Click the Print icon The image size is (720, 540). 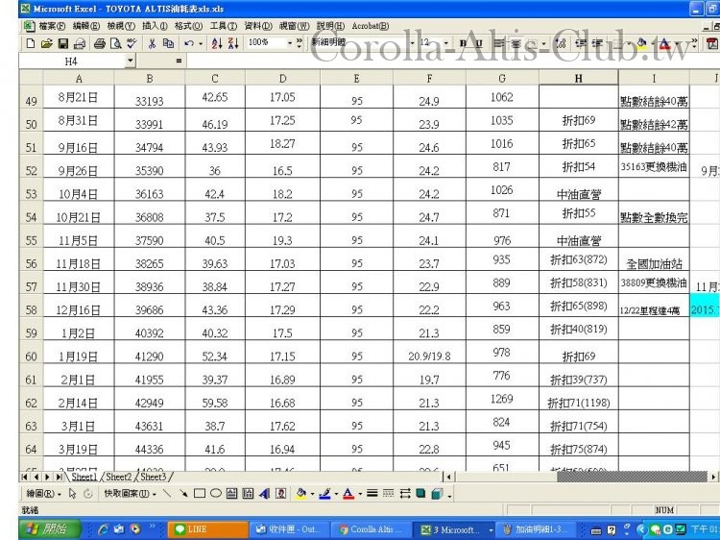[99, 43]
